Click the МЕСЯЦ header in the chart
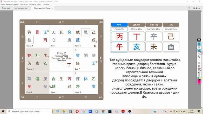This screenshot has height=114, width=203. [x=154, y=25]
